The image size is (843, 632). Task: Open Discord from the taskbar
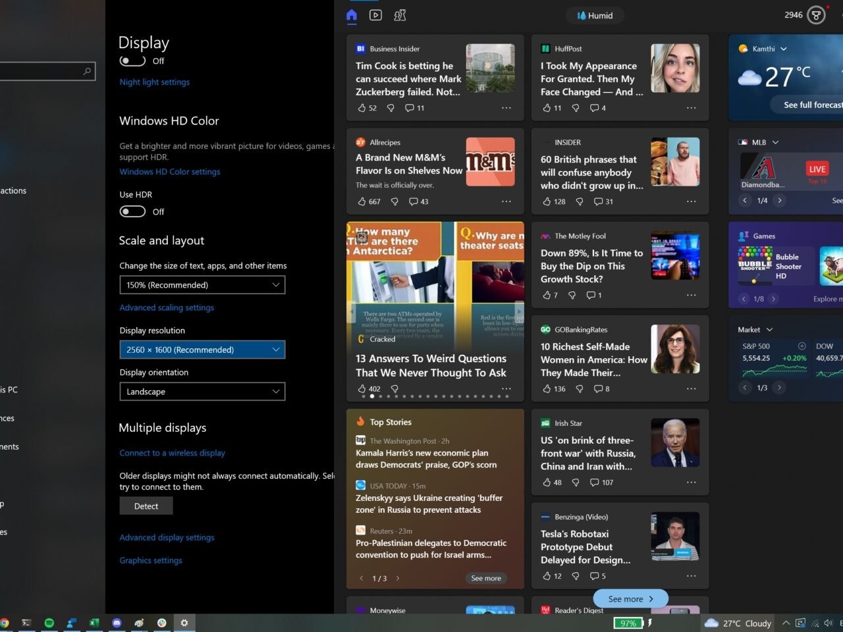(117, 622)
